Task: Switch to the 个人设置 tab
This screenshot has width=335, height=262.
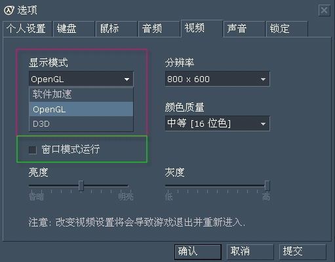Action: (x=28, y=29)
